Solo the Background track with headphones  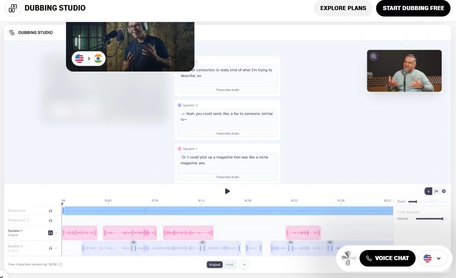[51, 211]
